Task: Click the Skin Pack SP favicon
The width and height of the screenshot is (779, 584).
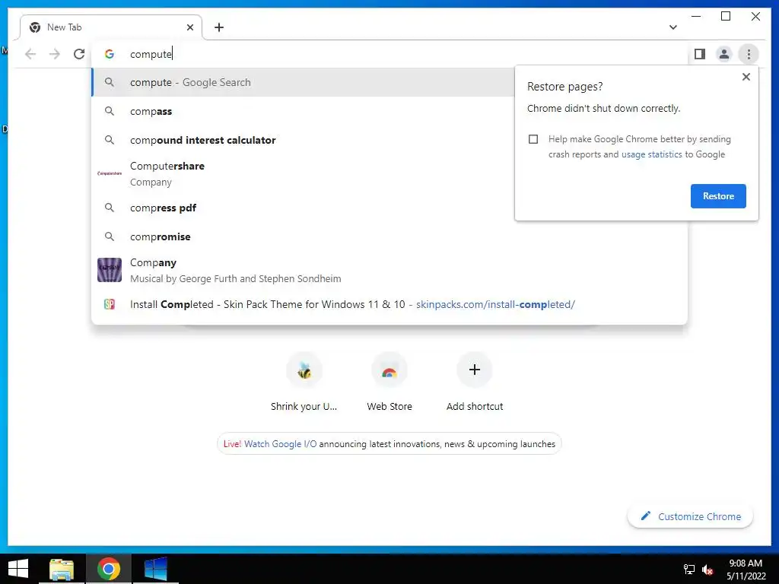Action: [110, 304]
